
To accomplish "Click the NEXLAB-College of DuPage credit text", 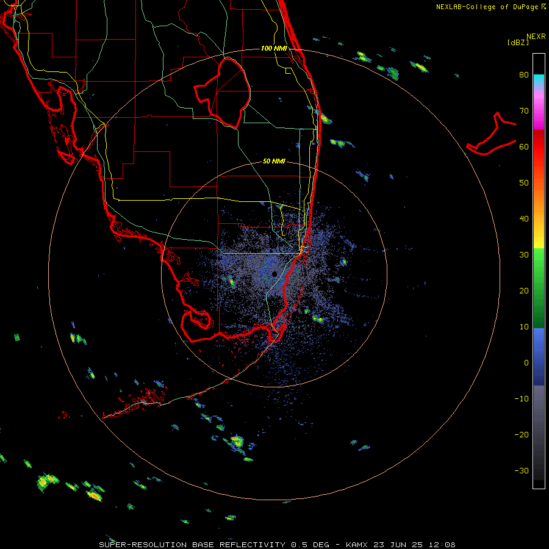I will pyautogui.click(x=487, y=7).
